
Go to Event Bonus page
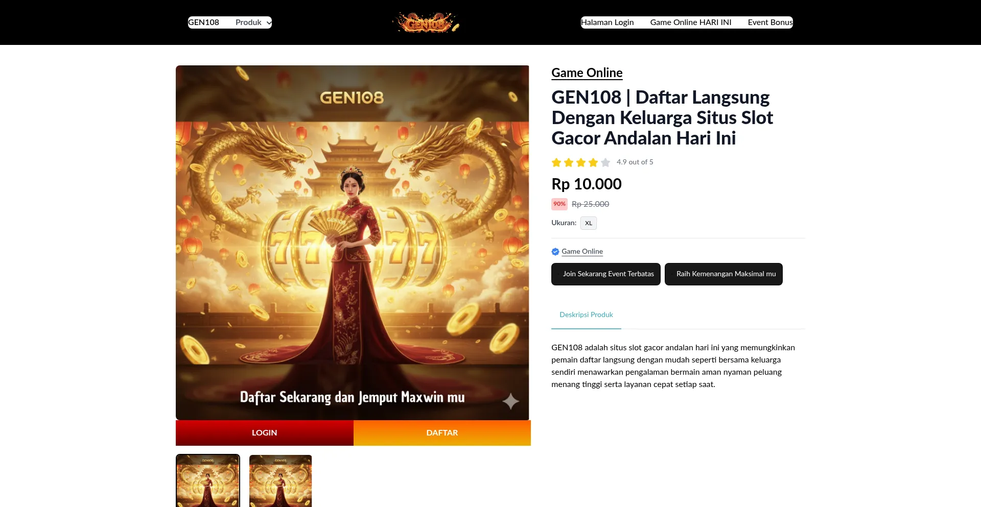coord(770,22)
